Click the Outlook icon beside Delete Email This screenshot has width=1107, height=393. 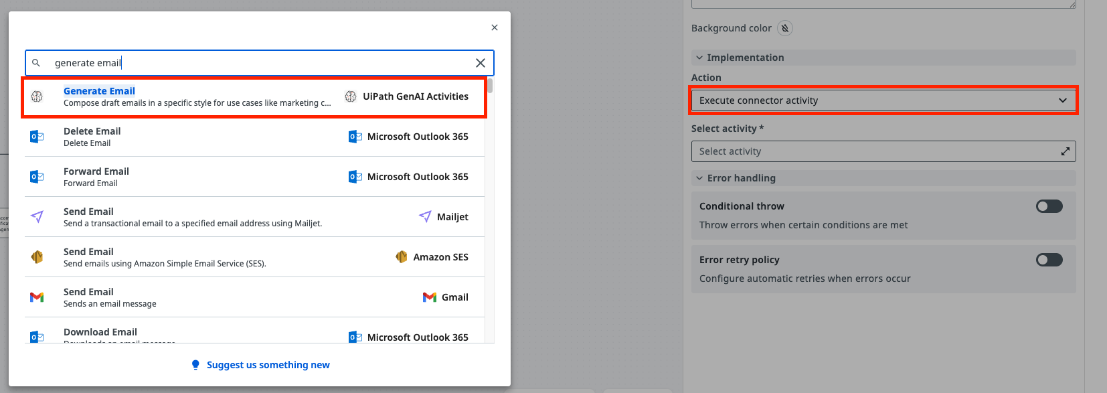(x=37, y=137)
